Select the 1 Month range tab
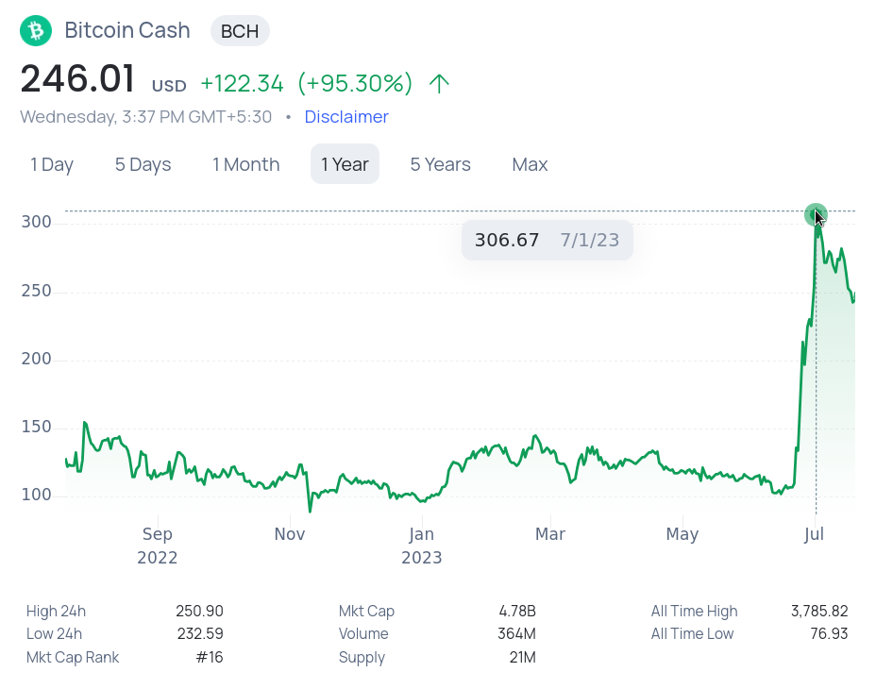The width and height of the screenshot is (876, 689). click(245, 164)
